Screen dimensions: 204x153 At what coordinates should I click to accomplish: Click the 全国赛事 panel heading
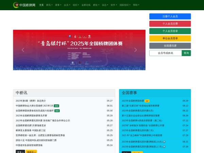[129, 93]
